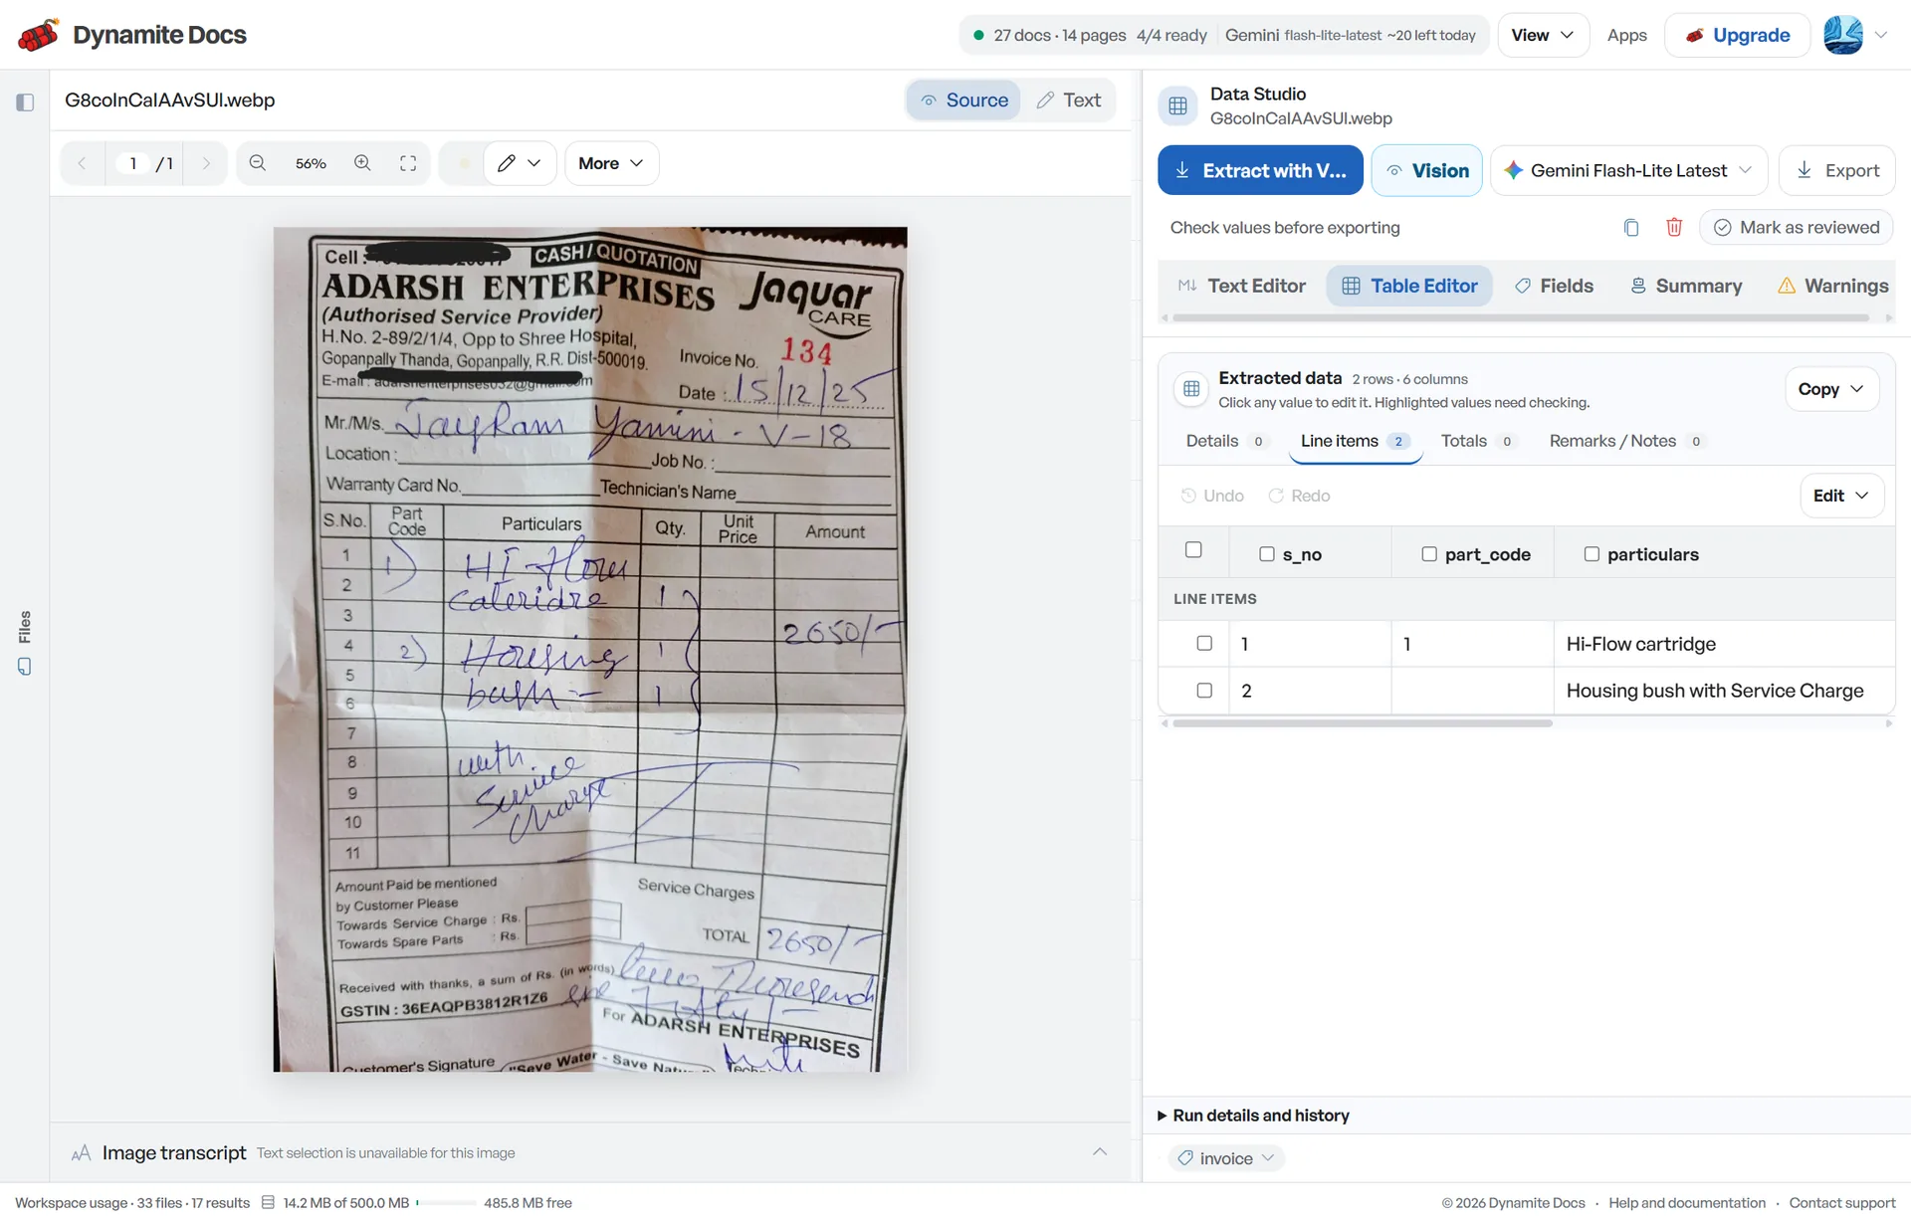
Task: Open the Files bookmark icon in sidebar
Action: point(25,666)
